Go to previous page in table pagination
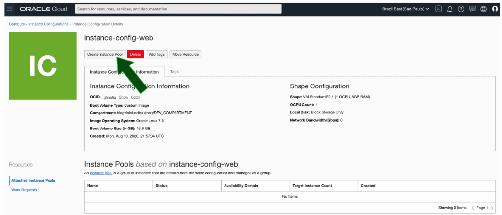502x215 pixels. point(473,208)
